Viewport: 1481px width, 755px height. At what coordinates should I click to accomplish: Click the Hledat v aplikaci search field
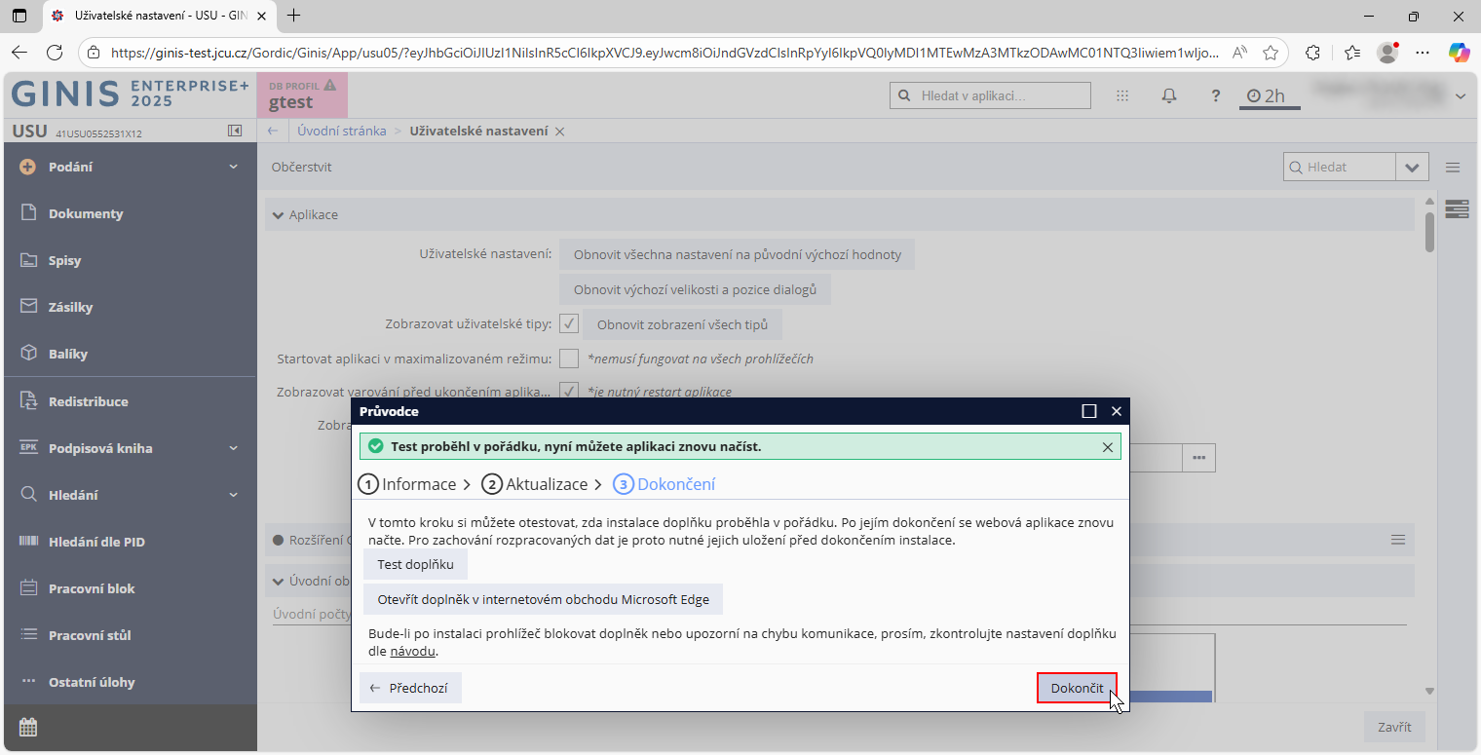pos(990,95)
